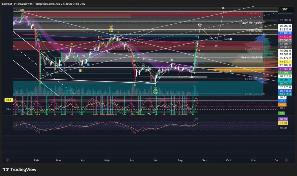
Task: Select the 75,995.6 price label
Action: pos(285,51)
